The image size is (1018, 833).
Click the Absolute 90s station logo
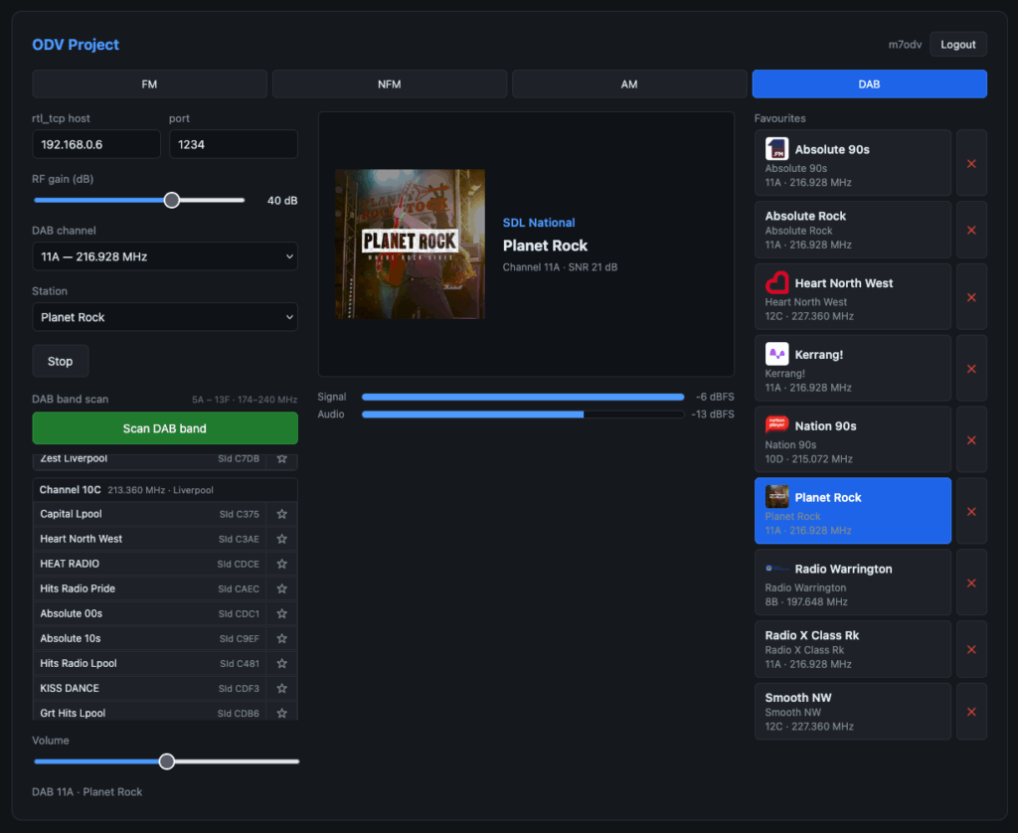tap(776, 149)
